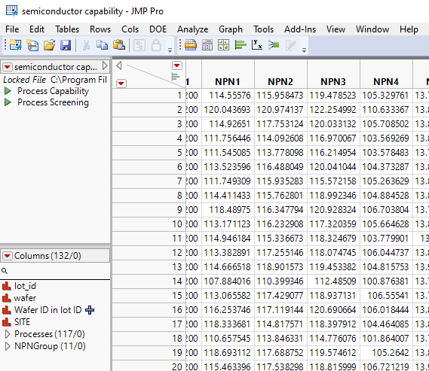The width and height of the screenshot is (429, 371).
Task: Open the calculator-style table summary icon
Action: pyautogui.click(x=207, y=45)
